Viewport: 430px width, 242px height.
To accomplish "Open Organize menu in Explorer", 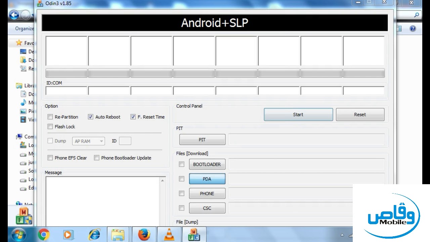I will [25, 29].
